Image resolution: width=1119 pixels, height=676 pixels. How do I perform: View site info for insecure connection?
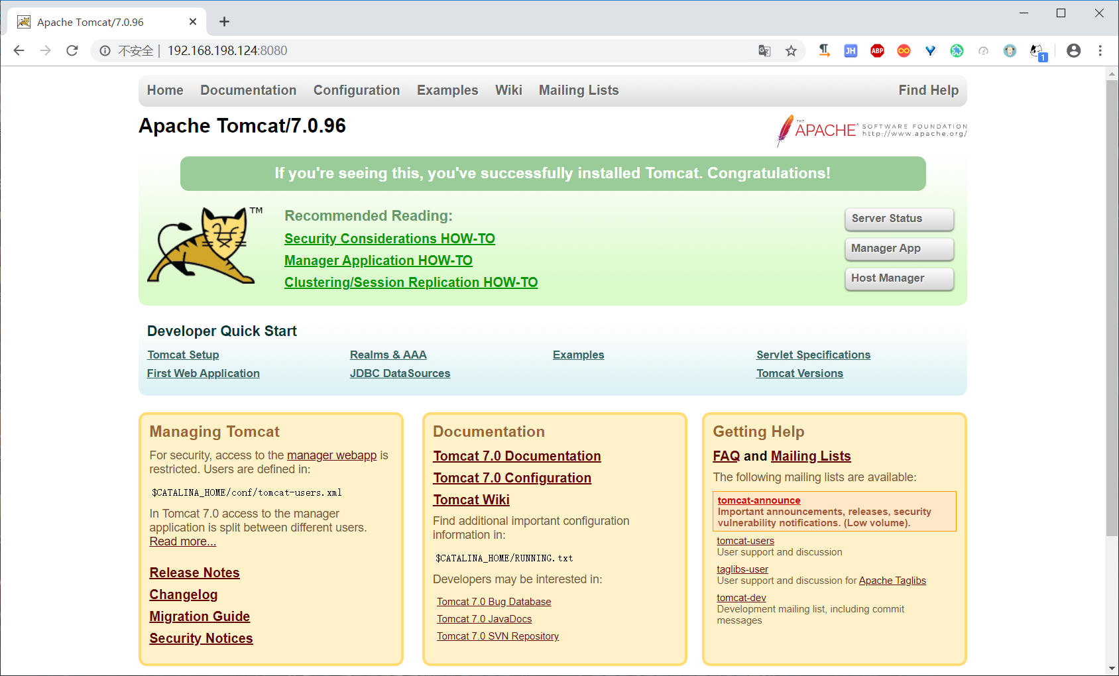point(105,50)
